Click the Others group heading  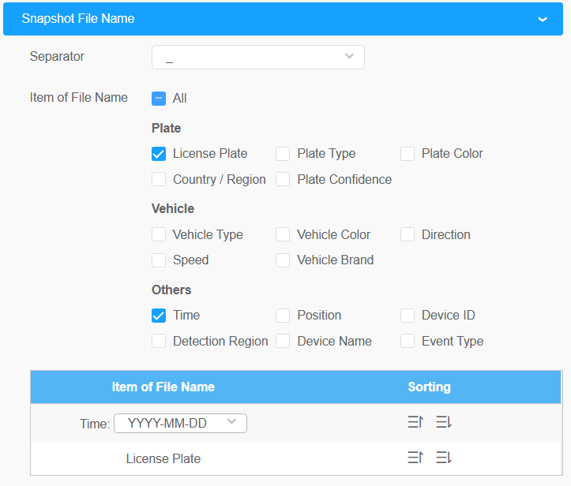click(x=171, y=290)
